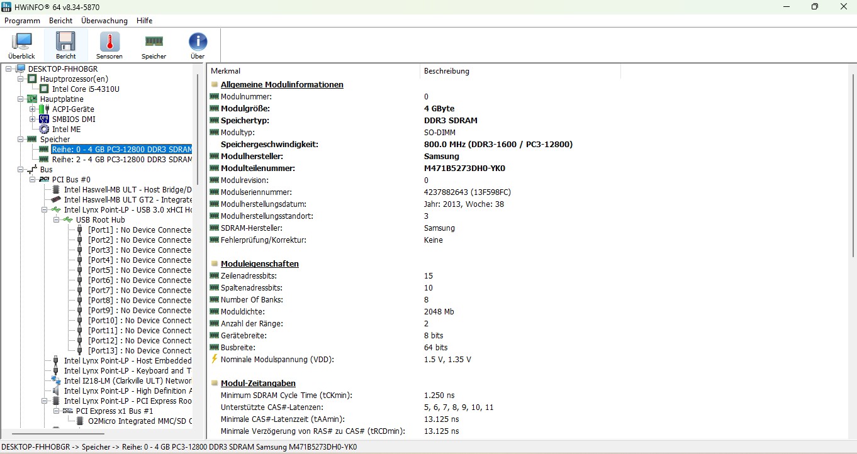
Task: Select the Intel Core i5-4310U entry
Action: tap(86, 89)
